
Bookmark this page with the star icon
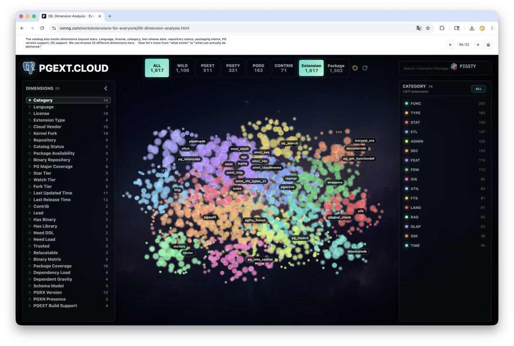428,28
